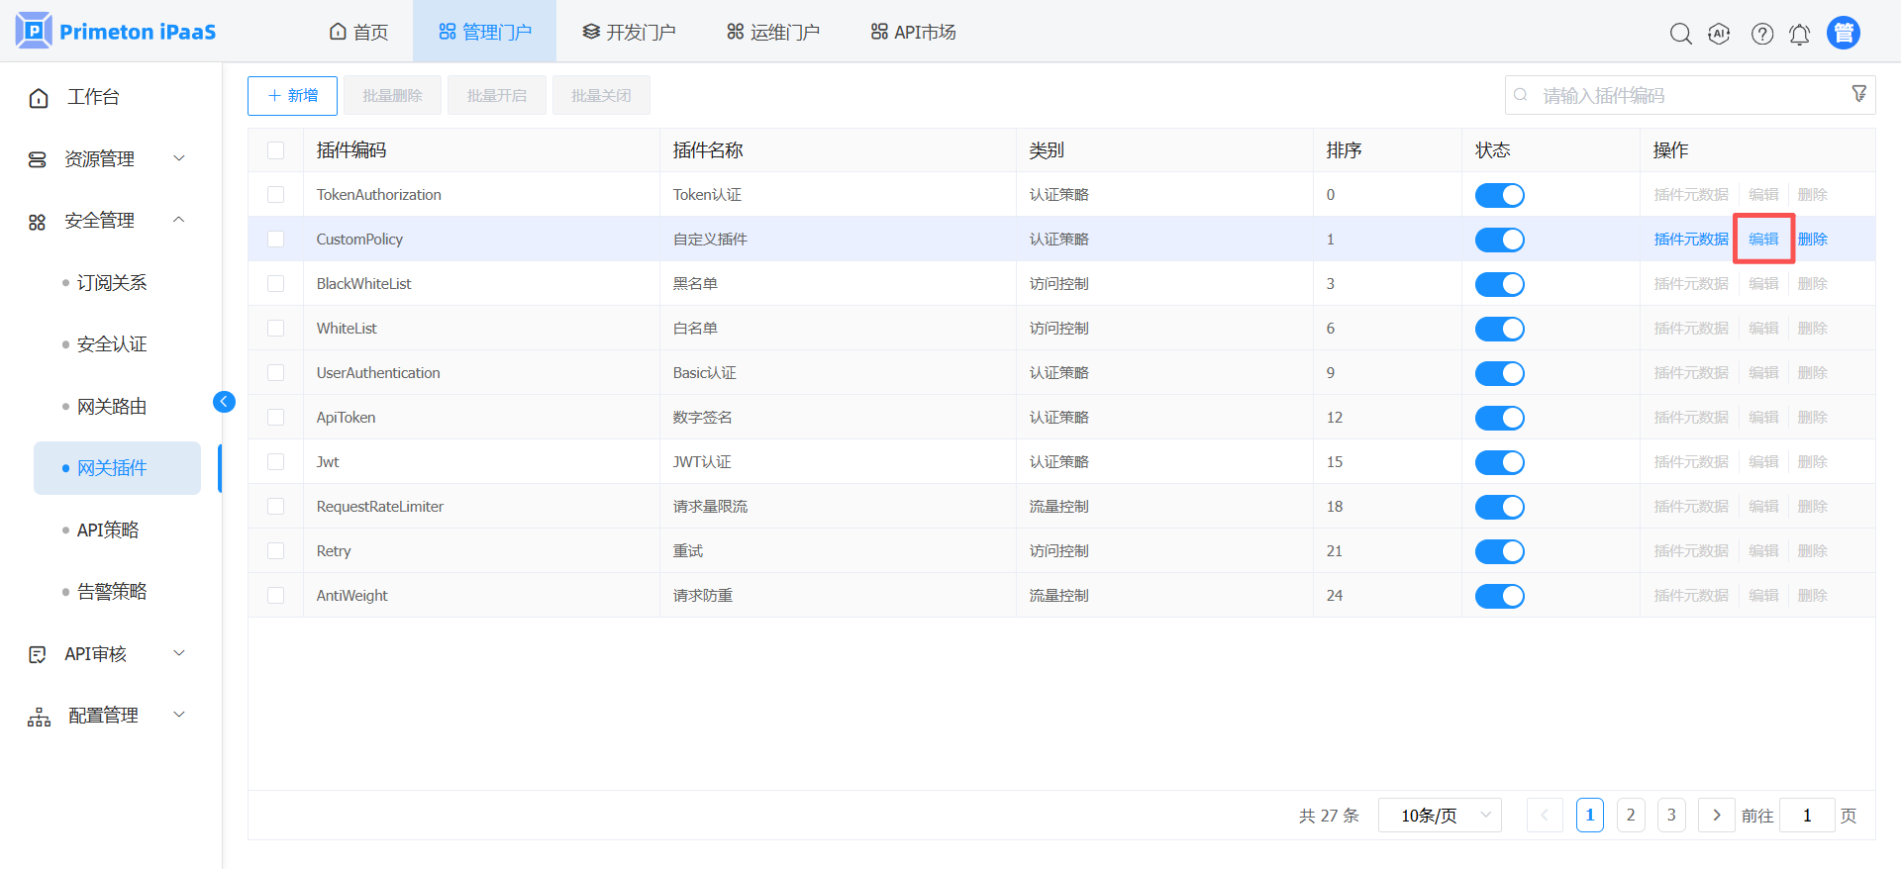This screenshot has height=869, width=1901.
Task: Toggle off the TokenAuthorization status switch
Action: (1500, 195)
